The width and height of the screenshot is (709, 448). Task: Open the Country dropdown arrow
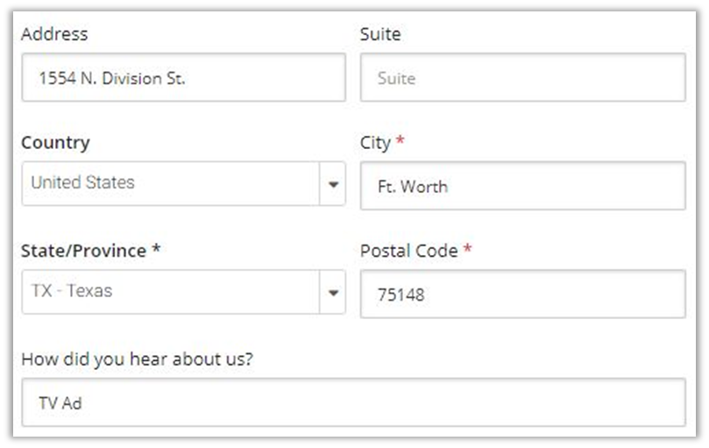[x=333, y=184]
